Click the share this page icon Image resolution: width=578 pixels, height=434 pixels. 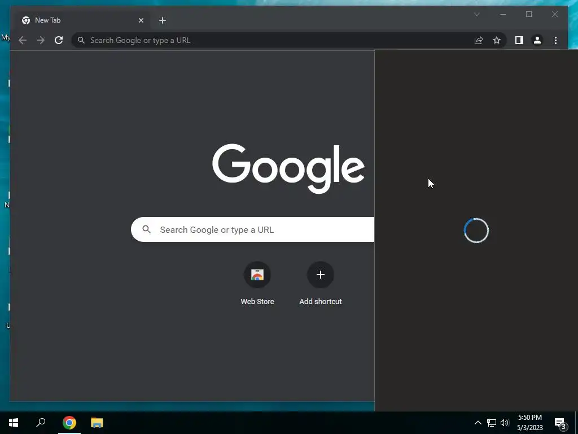pos(479,40)
